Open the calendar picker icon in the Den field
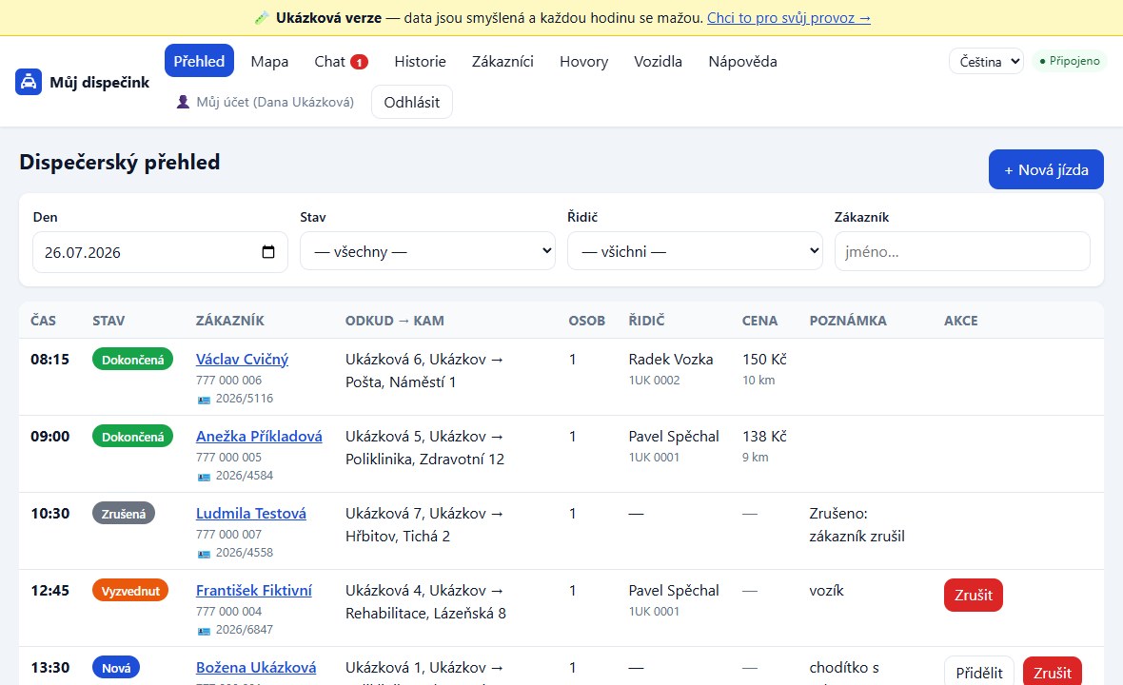 pyautogui.click(x=267, y=252)
